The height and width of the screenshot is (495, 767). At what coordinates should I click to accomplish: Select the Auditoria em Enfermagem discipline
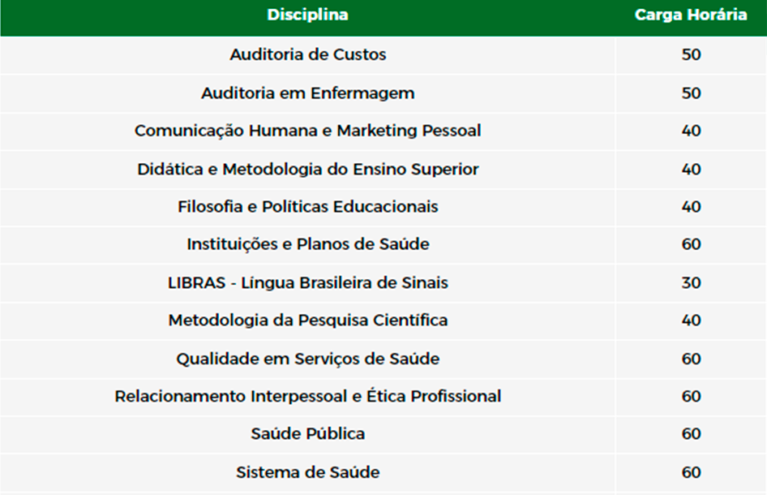(307, 93)
